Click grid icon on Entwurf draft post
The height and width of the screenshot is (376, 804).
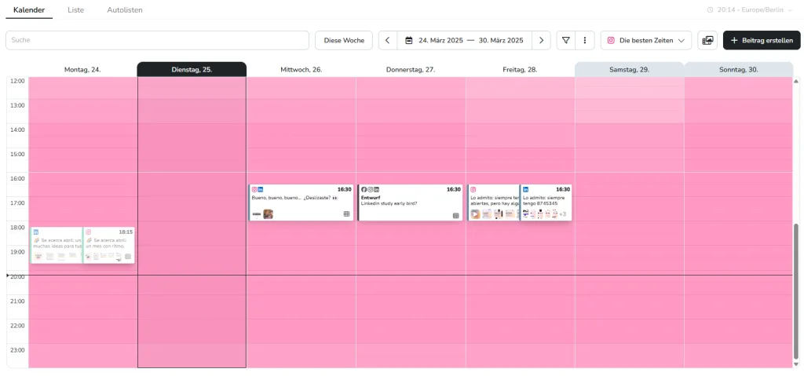[455, 215]
